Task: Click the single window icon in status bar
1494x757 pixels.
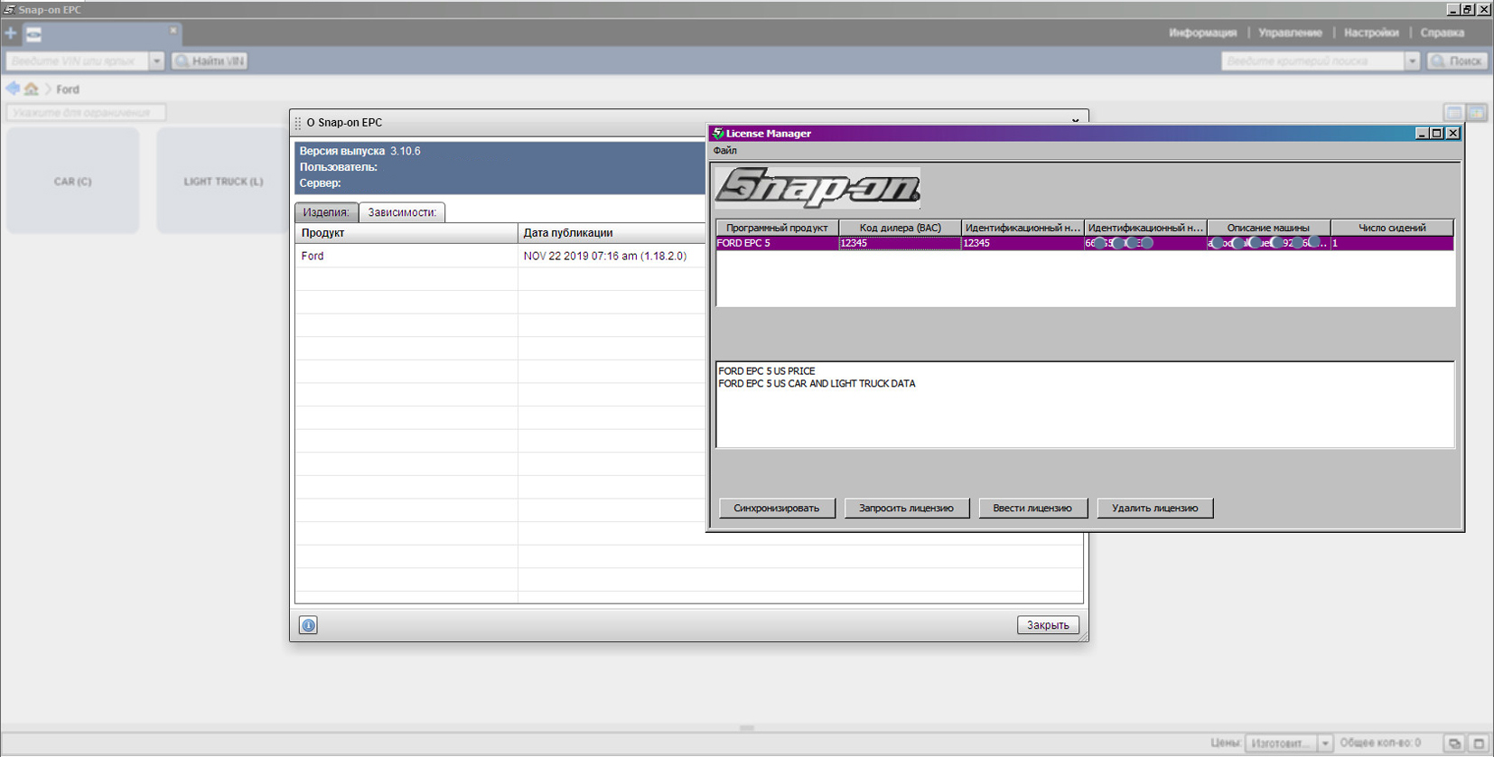Action: pos(1479,743)
